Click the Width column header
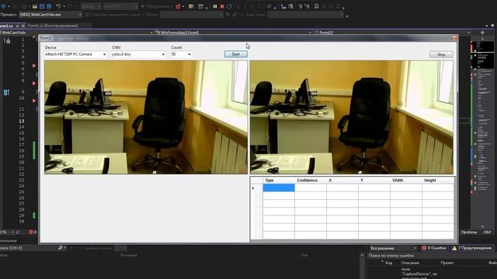 coord(406,181)
